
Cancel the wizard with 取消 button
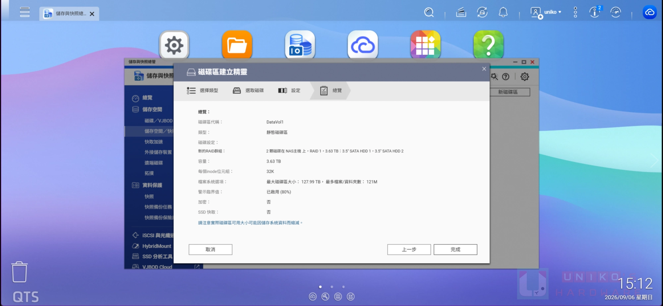[x=211, y=249]
